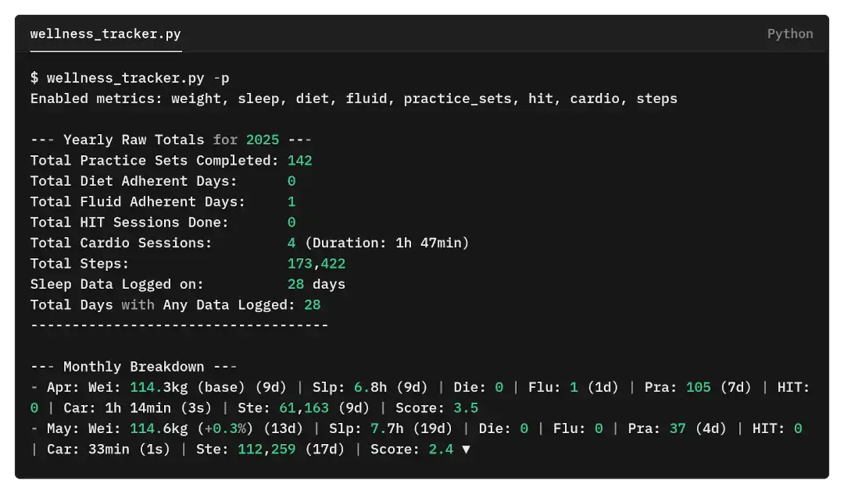Click the Apr sleep value 6.8h

370,387
